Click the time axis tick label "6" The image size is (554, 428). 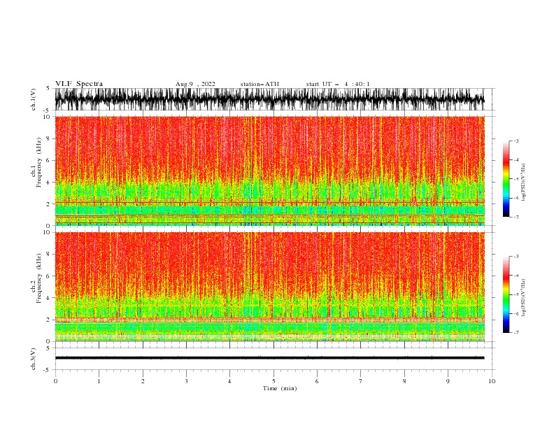[317, 381]
